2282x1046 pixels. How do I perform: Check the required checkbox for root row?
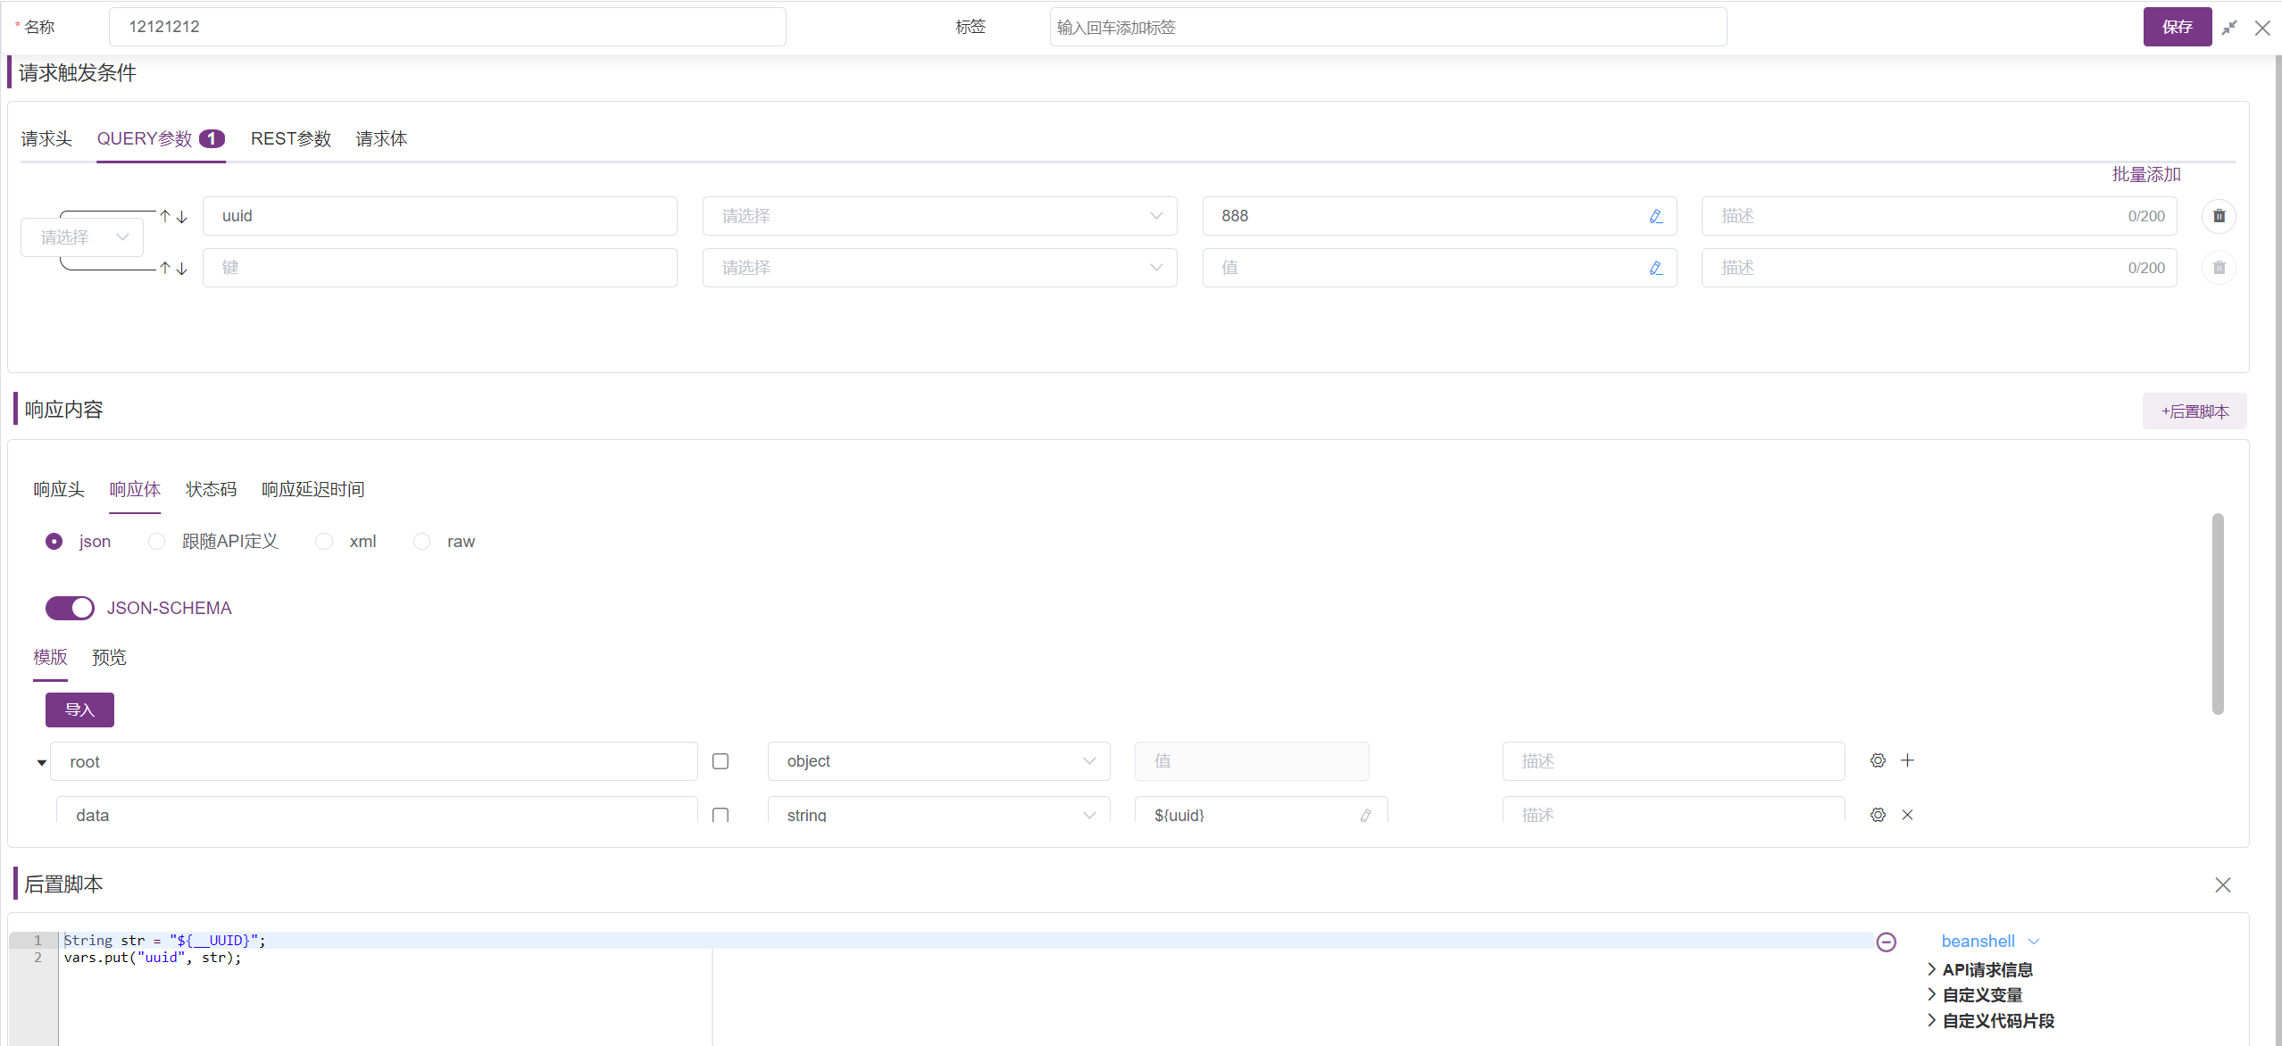[720, 761]
